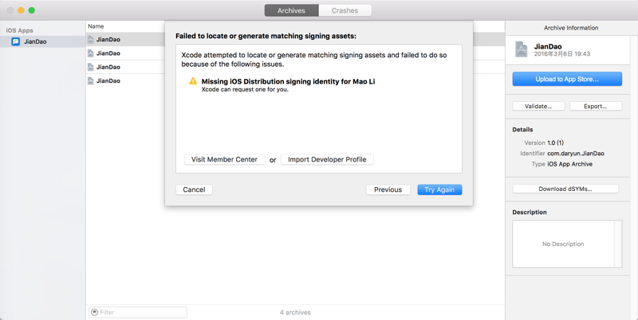Click Import Developer Profile
The width and height of the screenshot is (638, 320).
pyautogui.click(x=327, y=159)
